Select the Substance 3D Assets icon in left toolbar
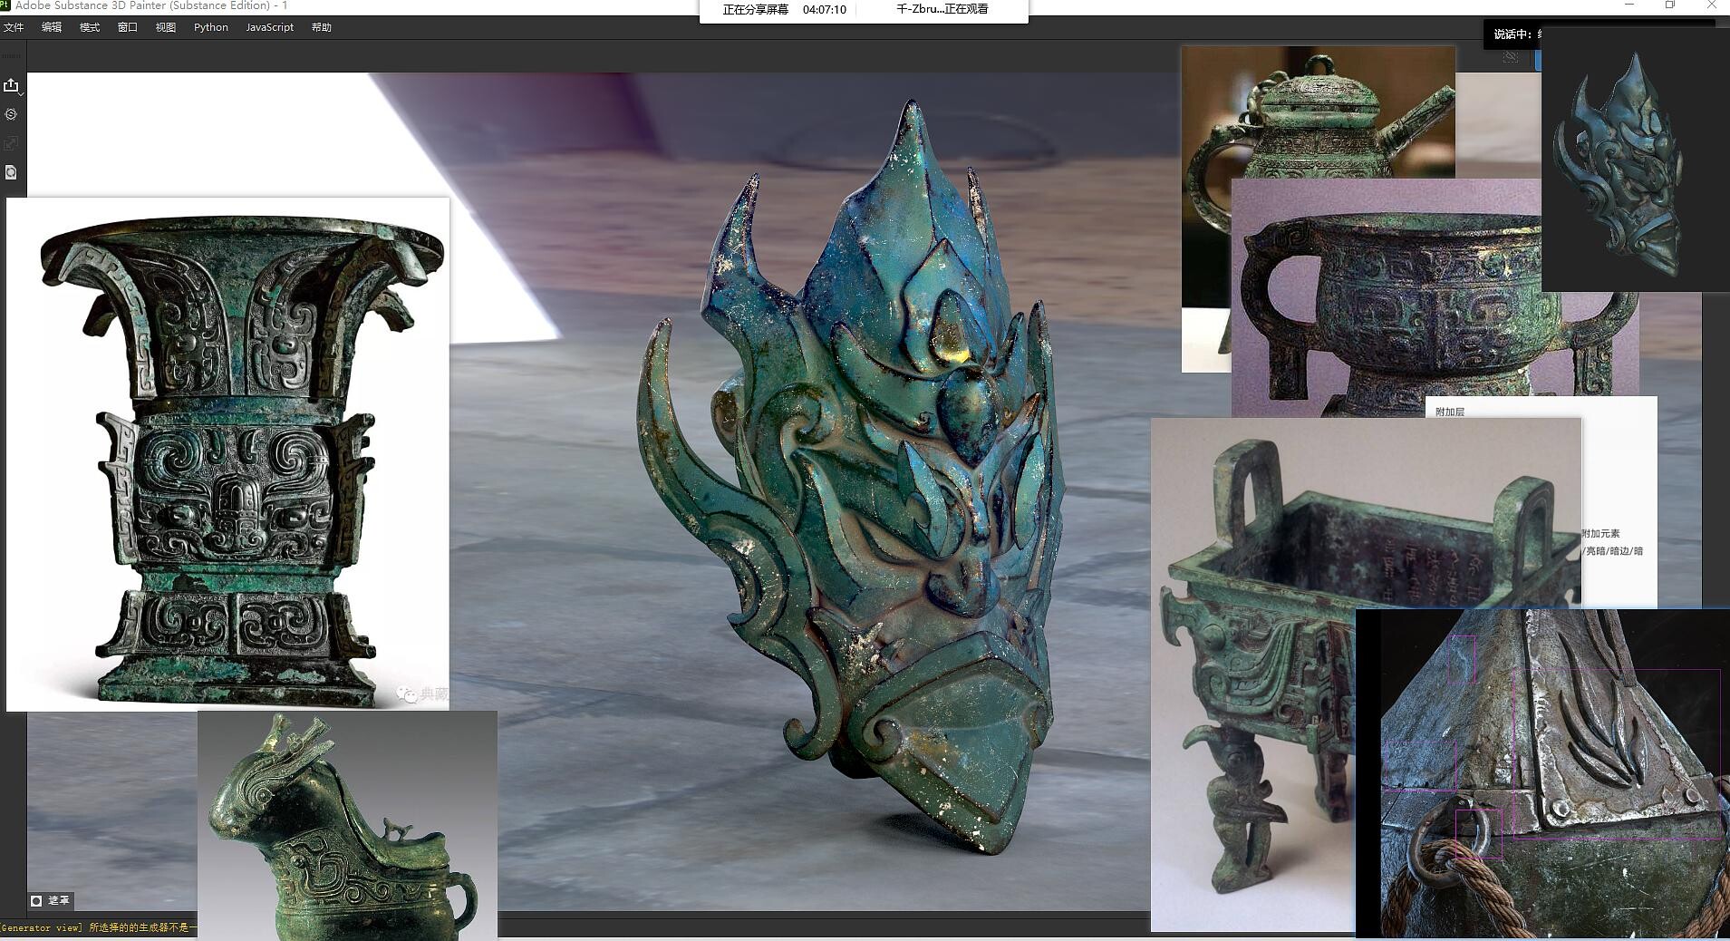 (x=11, y=114)
